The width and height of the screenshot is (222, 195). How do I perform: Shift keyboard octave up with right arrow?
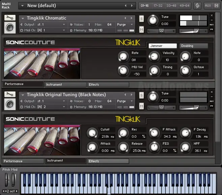tap(17, 191)
